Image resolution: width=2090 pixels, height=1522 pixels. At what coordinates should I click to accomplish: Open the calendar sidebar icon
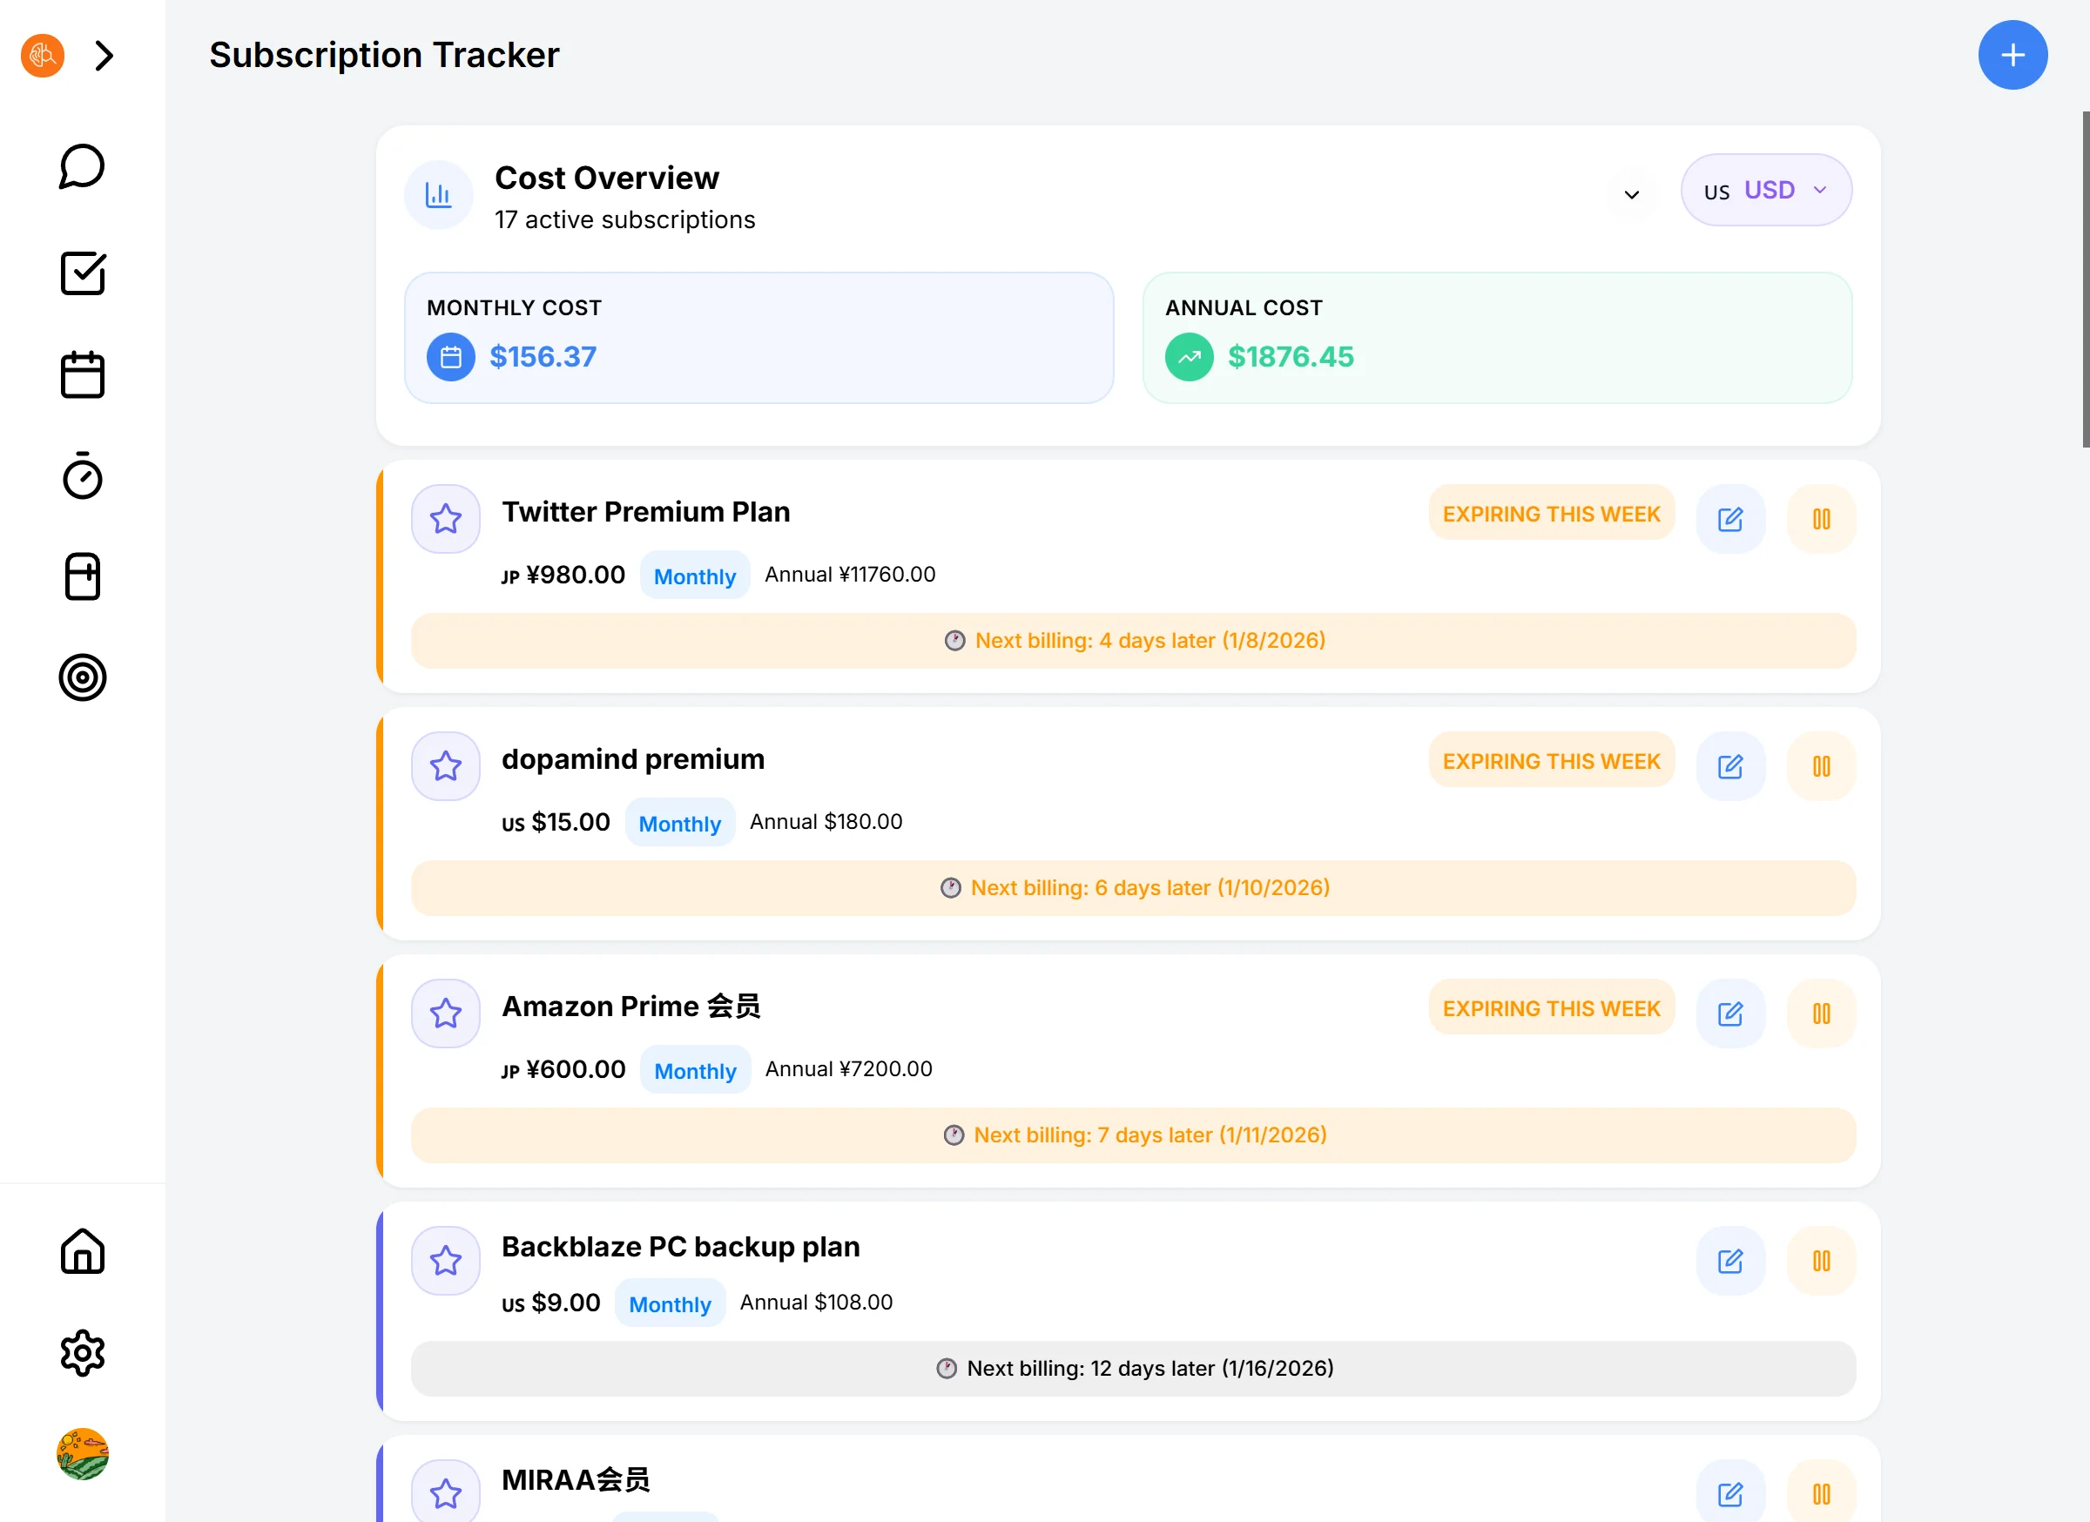point(82,375)
